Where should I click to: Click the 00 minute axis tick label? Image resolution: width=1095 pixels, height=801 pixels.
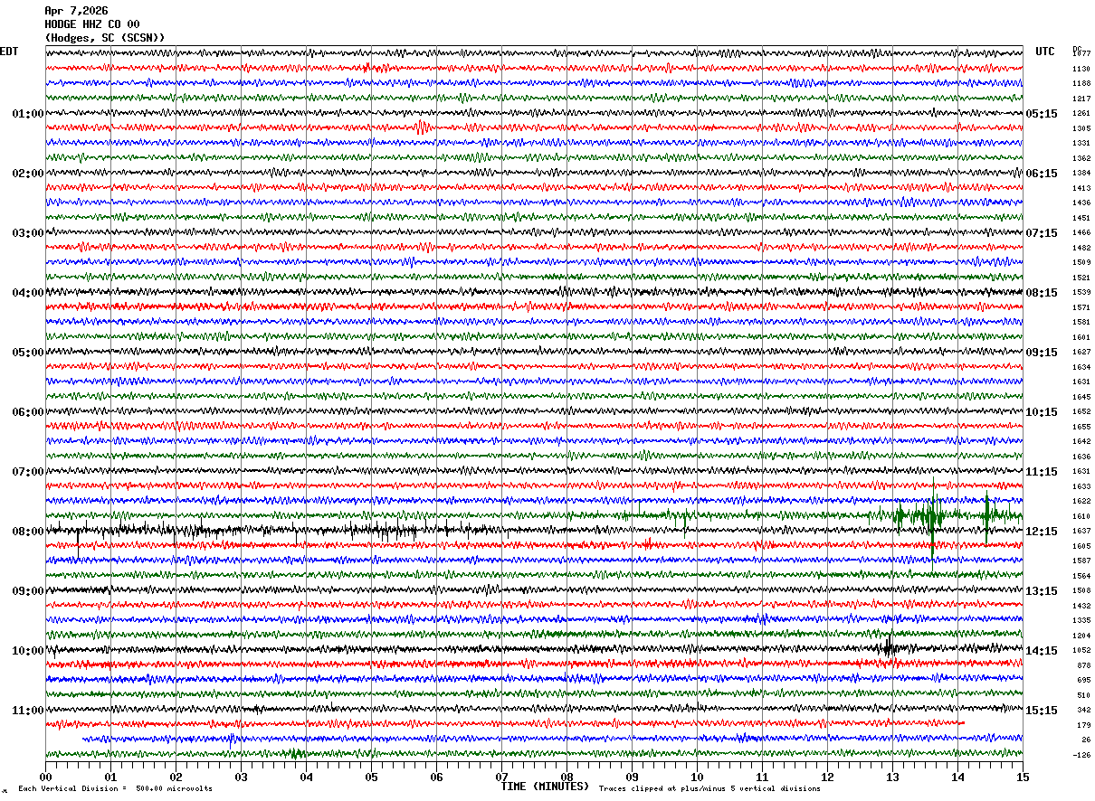pos(45,777)
